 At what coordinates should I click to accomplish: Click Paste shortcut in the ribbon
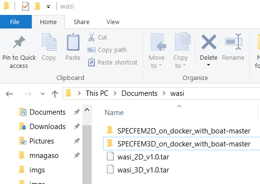coord(113,63)
